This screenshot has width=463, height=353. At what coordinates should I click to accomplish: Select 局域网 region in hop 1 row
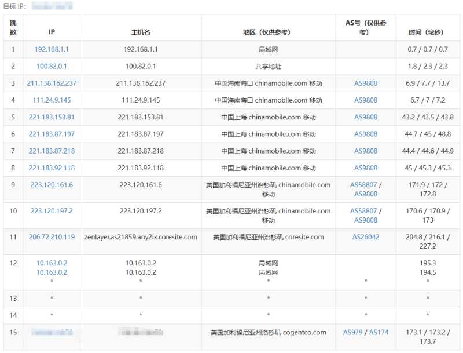click(x=268, y=49)
